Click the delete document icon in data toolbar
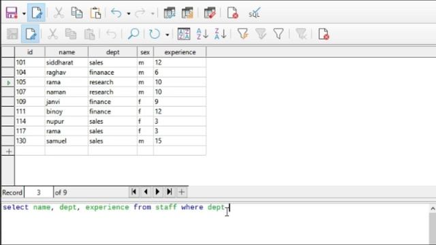 point(324,34)
